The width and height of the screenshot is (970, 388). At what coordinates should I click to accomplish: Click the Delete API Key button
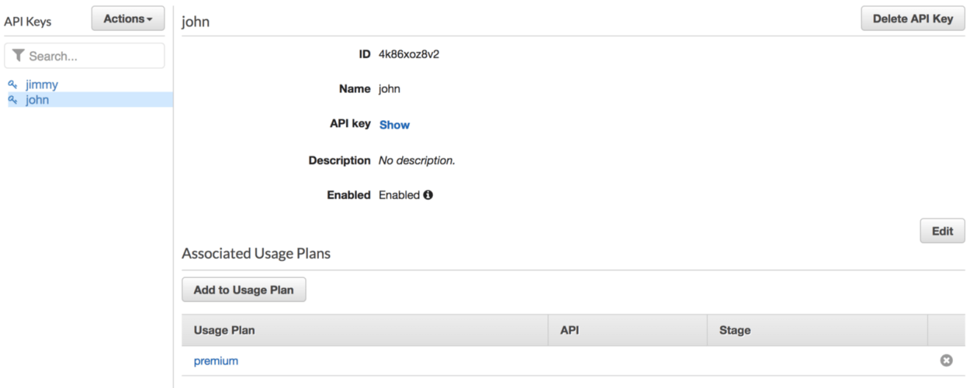[913, 19]
